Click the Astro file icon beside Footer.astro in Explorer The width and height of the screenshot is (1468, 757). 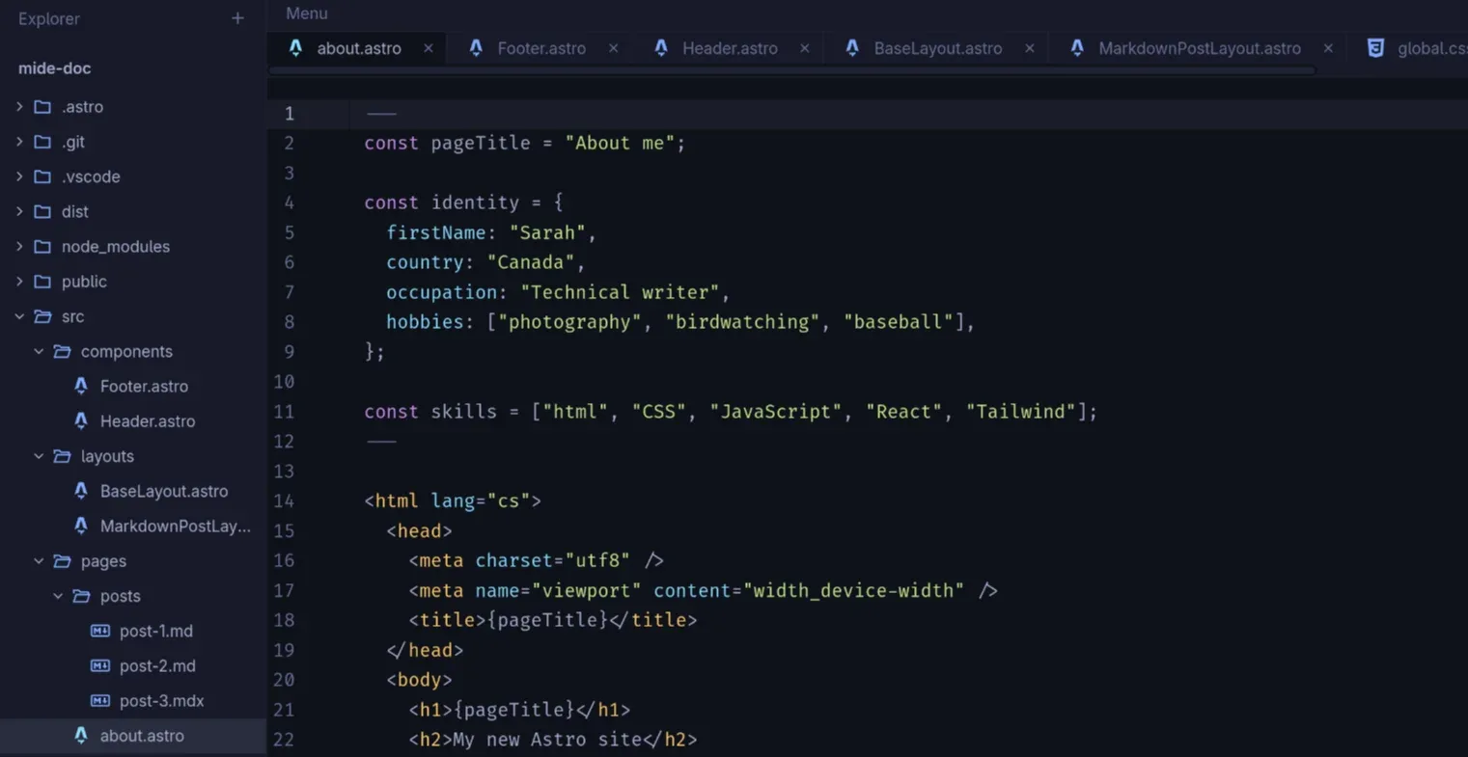(81, 386)
